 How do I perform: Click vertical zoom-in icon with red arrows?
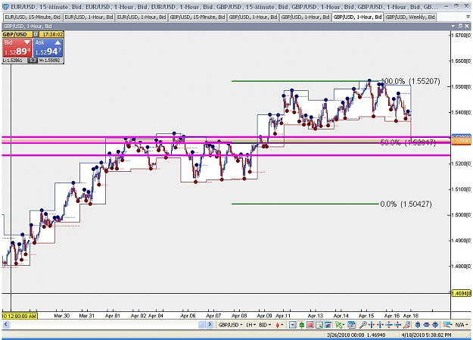389,325
